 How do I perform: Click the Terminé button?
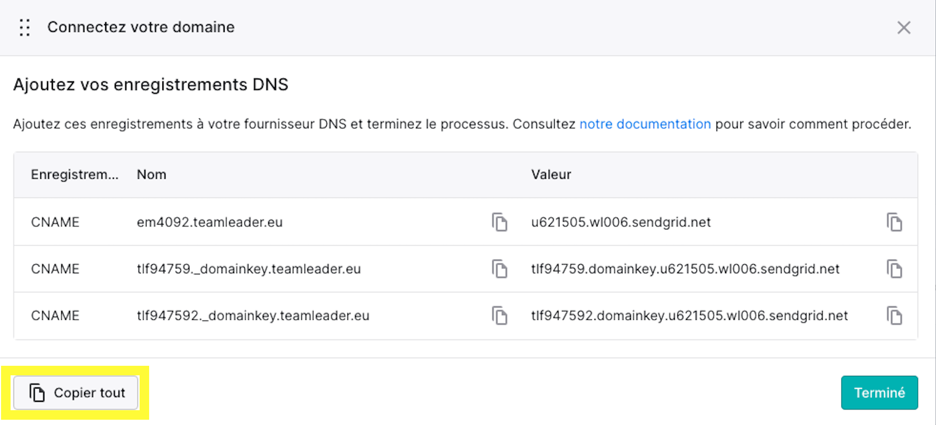point(879,393)
